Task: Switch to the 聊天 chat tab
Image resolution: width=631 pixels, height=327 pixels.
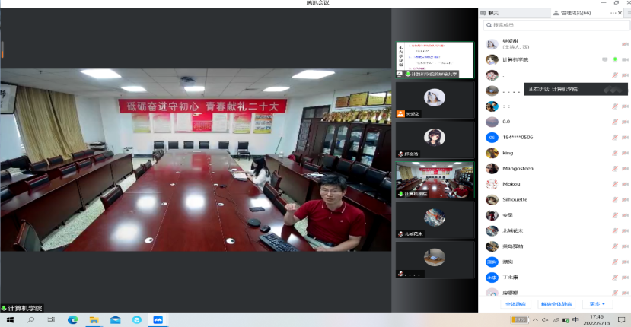Action: [492, 13]
